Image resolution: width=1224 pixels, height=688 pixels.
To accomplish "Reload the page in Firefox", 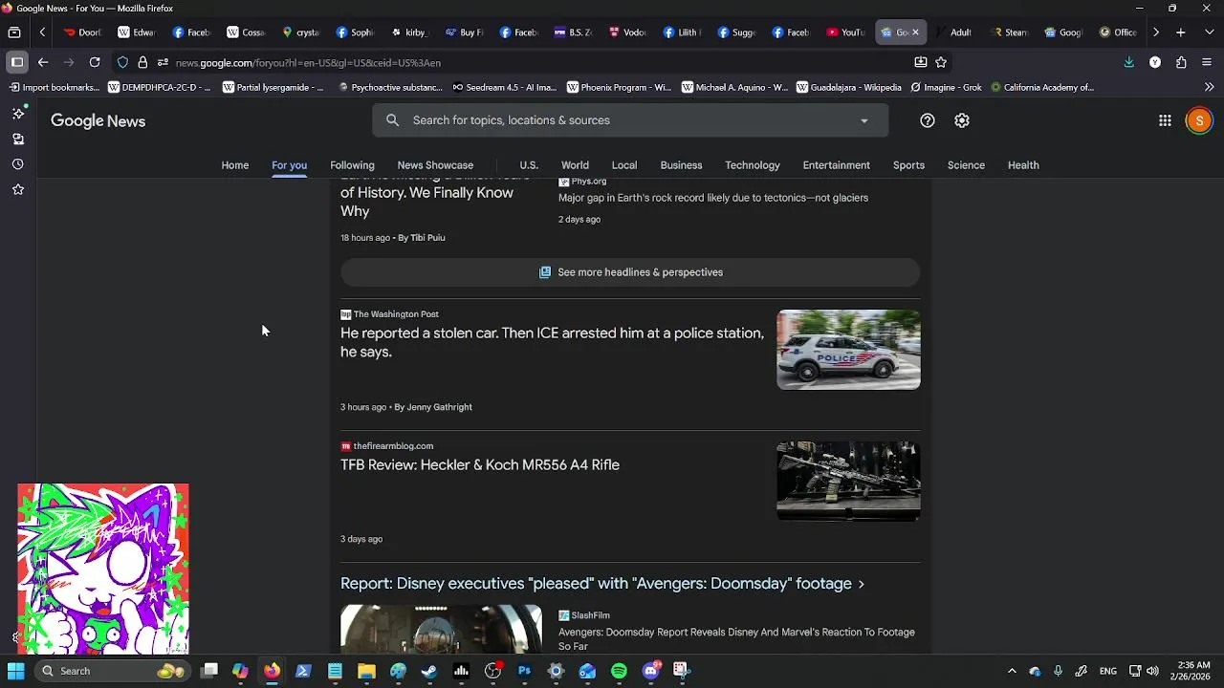I will tap(95, 62).
